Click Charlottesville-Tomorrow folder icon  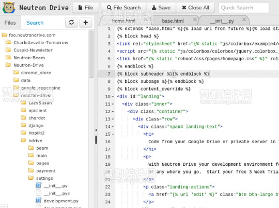[x=8, y=42]
